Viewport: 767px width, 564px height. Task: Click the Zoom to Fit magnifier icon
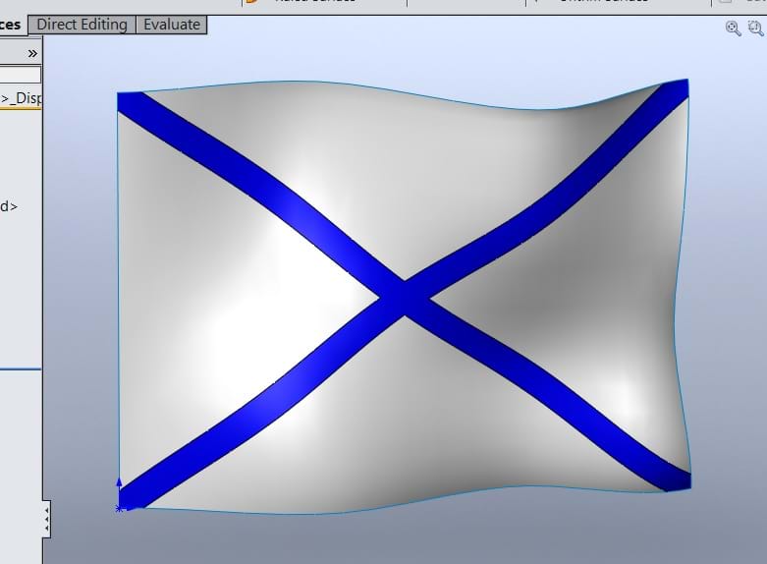point(733,28)
